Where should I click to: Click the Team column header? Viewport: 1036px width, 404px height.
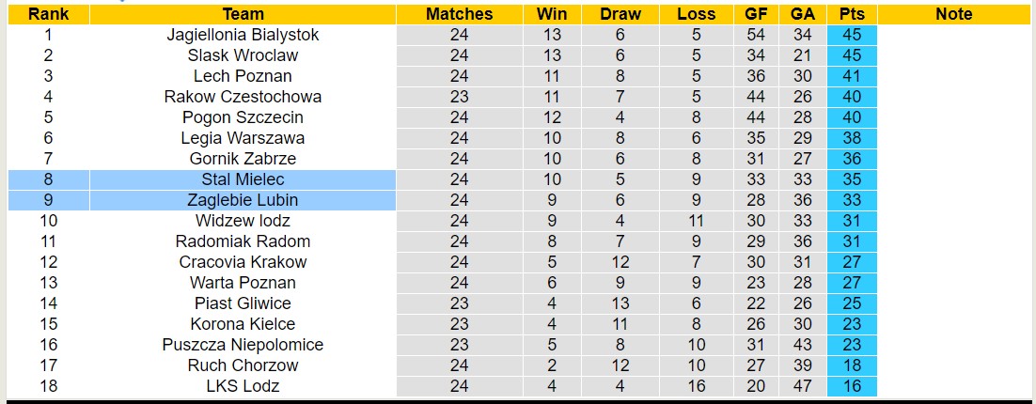point(243,14)
